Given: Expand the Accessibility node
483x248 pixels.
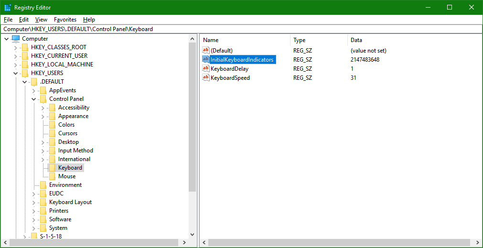Looking at the screenshot, I should click(43, 108).
